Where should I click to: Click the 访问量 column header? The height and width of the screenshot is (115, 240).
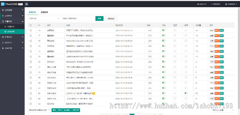click(x=198, y=25)
